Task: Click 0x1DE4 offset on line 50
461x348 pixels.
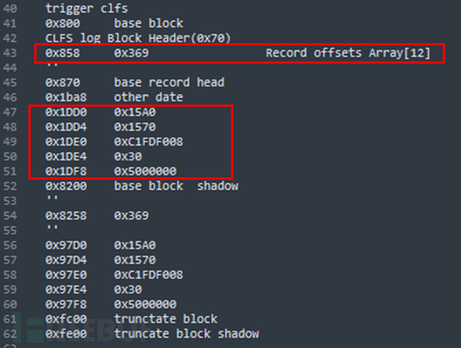Action: 66,157
